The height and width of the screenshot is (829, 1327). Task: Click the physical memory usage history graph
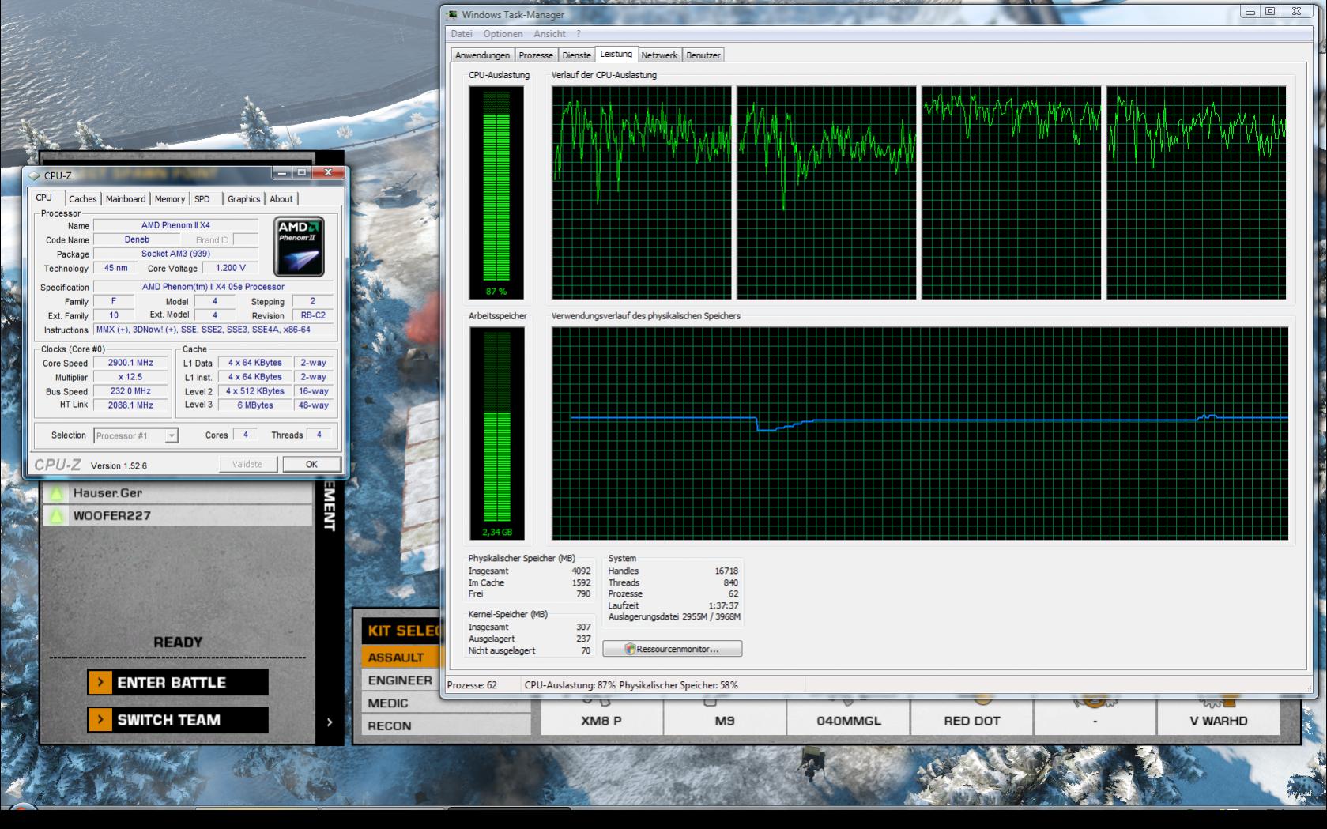click(x=920, y=434)
